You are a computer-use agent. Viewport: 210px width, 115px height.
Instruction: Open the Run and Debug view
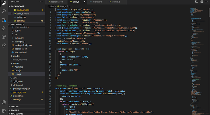[4, 28]
